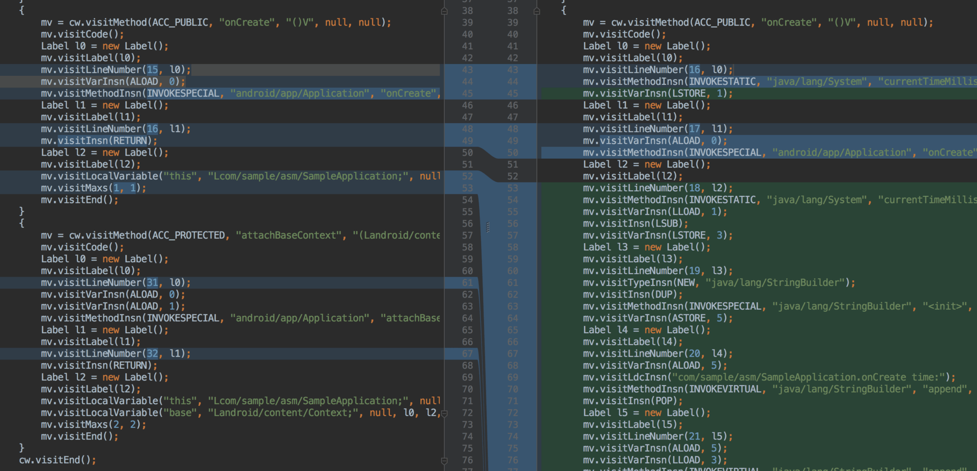This screenshot has height=471, width=977.
Task: Collapse fold marker at left pane line 38
Action: click(x=444, y=11)
